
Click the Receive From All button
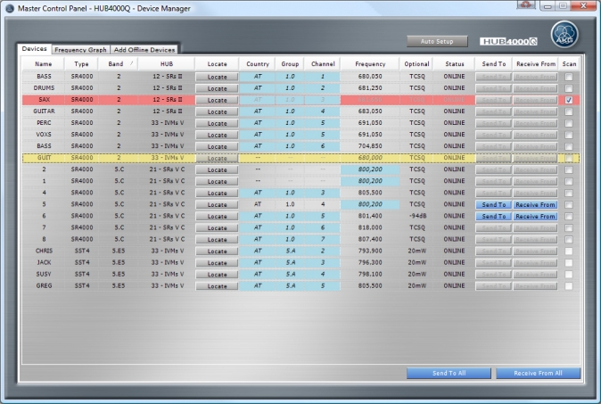click(x=539, y=373)
